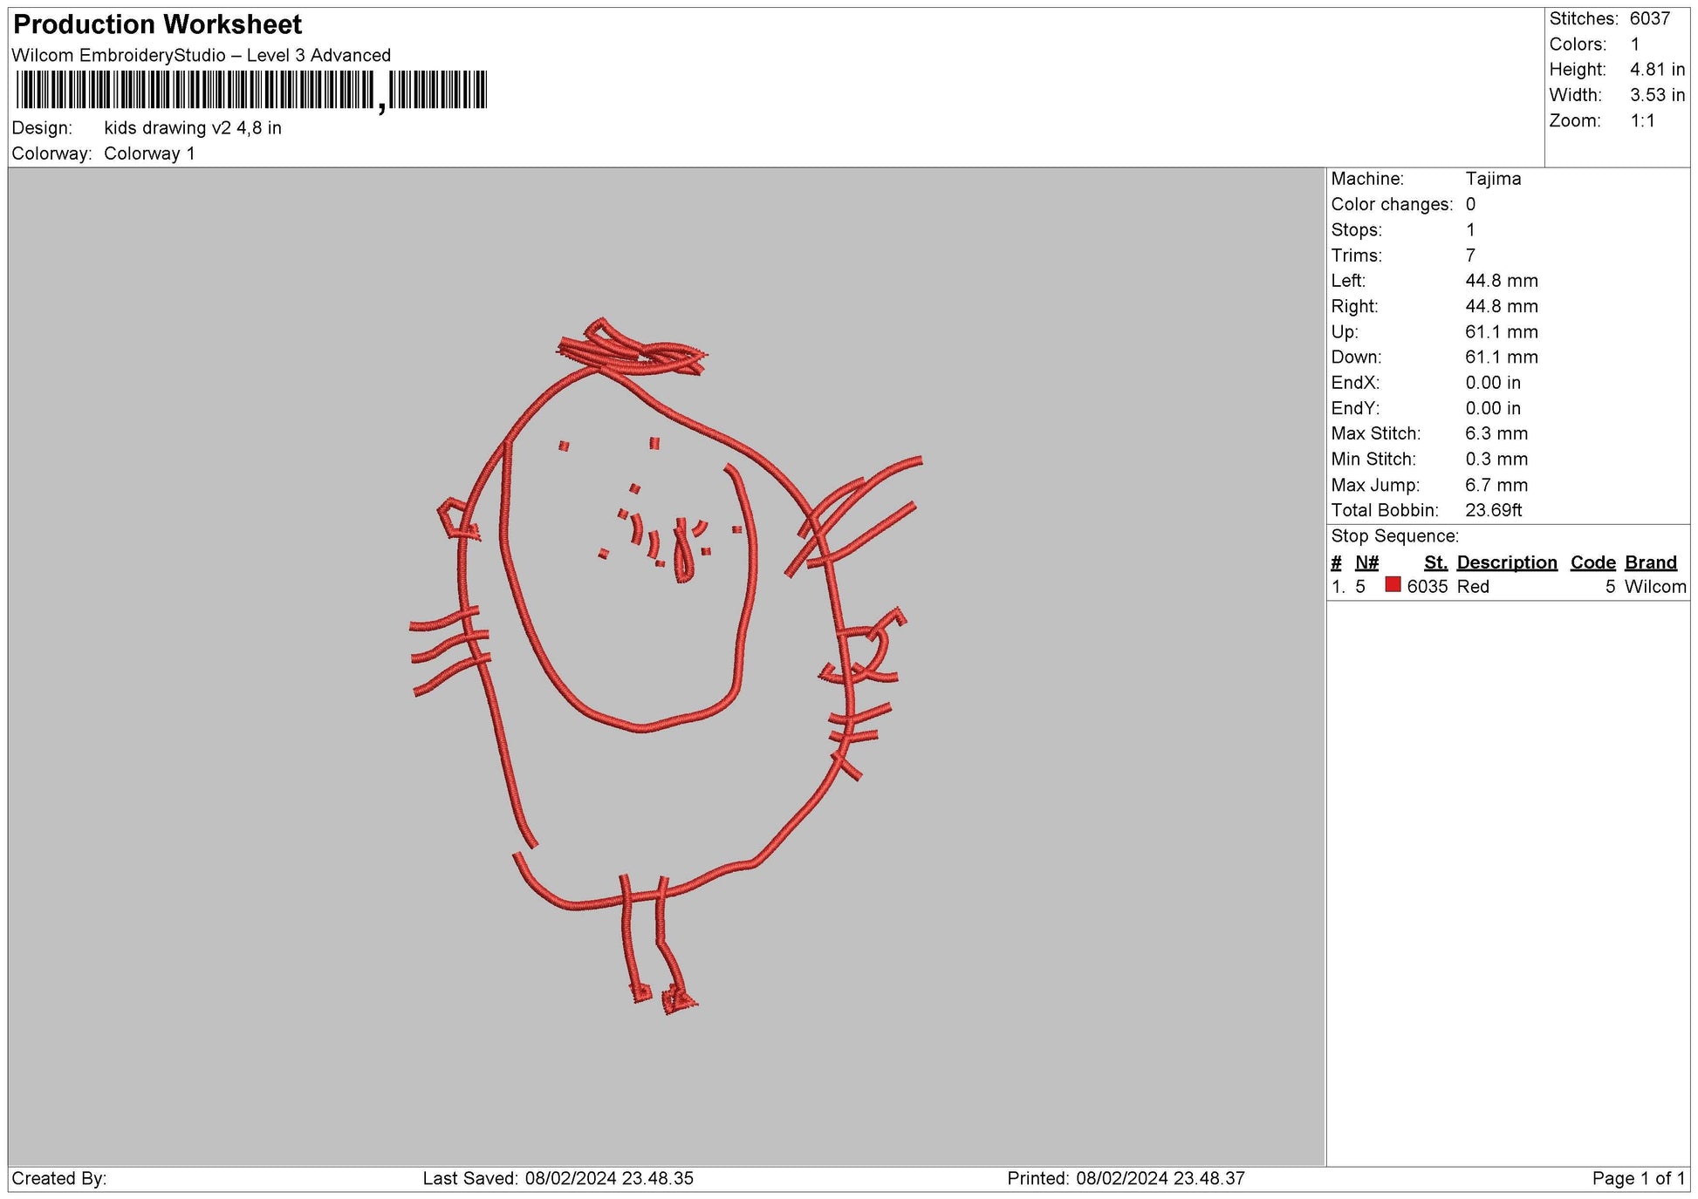The width and height of the screenshot is (1698, 1199).
Task: Click the Brand column header labeled Wilcom
Action: [1649, 562]
